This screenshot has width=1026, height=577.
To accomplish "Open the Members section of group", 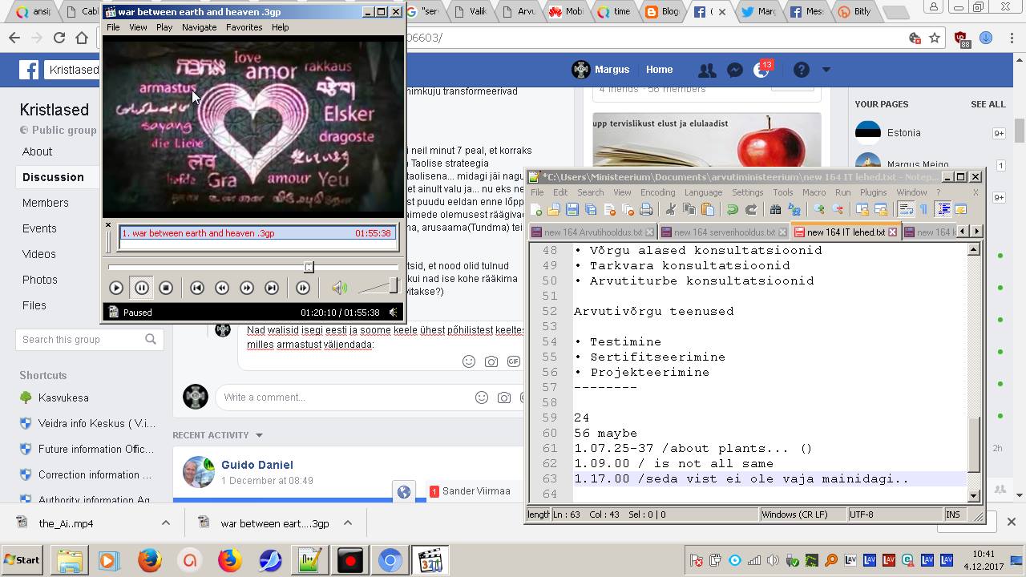I will 46,203.
